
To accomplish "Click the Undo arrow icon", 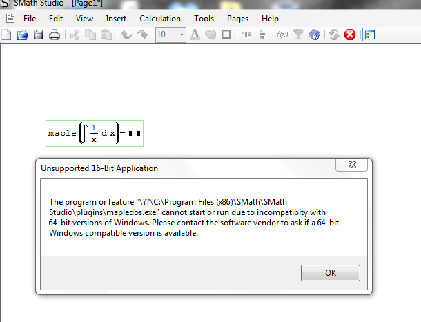I will [x=127, y=34].
